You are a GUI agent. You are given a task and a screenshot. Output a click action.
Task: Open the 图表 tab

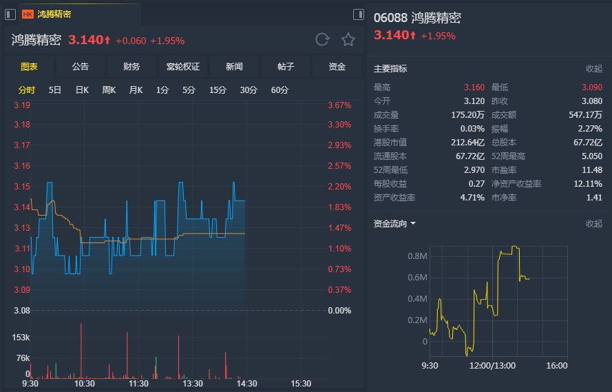(30, 67)
